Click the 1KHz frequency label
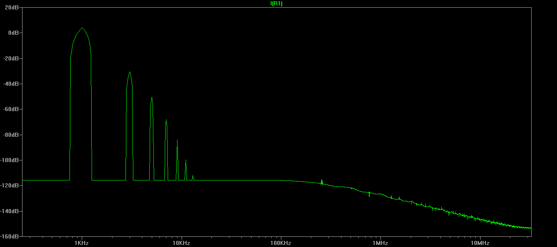 point(81,243)
